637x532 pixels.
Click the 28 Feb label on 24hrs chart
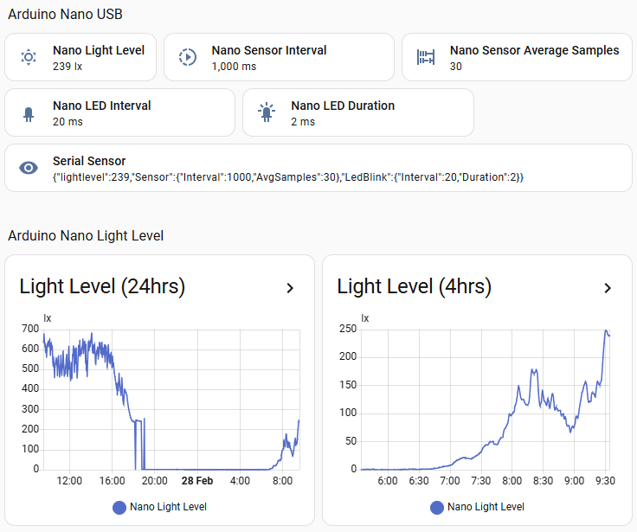197,481
